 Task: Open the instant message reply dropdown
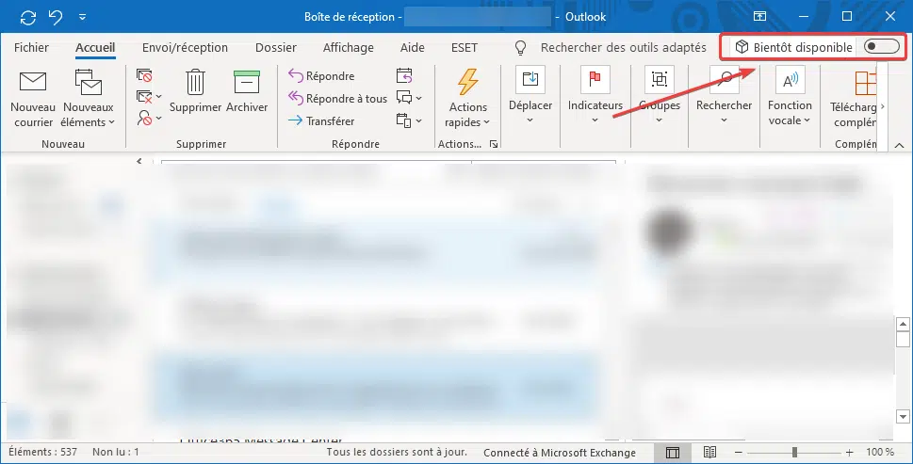click(x=409, y=98)
